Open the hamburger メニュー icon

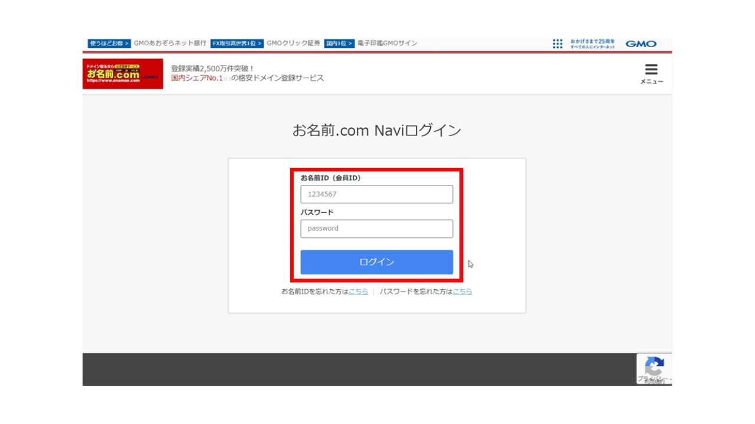click(x=651, y=71)
